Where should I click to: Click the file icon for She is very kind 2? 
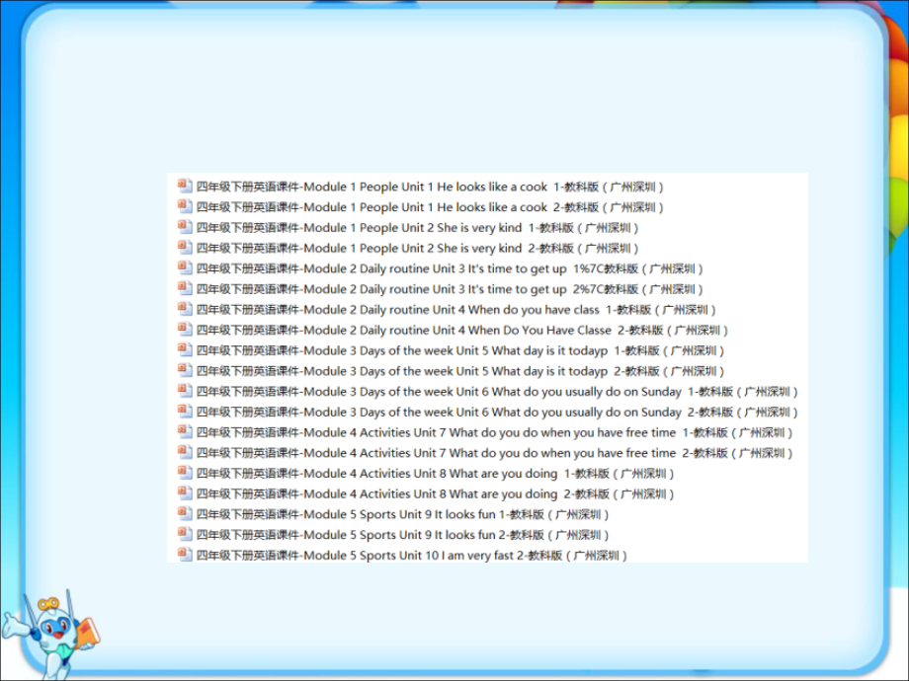[184, 247]
